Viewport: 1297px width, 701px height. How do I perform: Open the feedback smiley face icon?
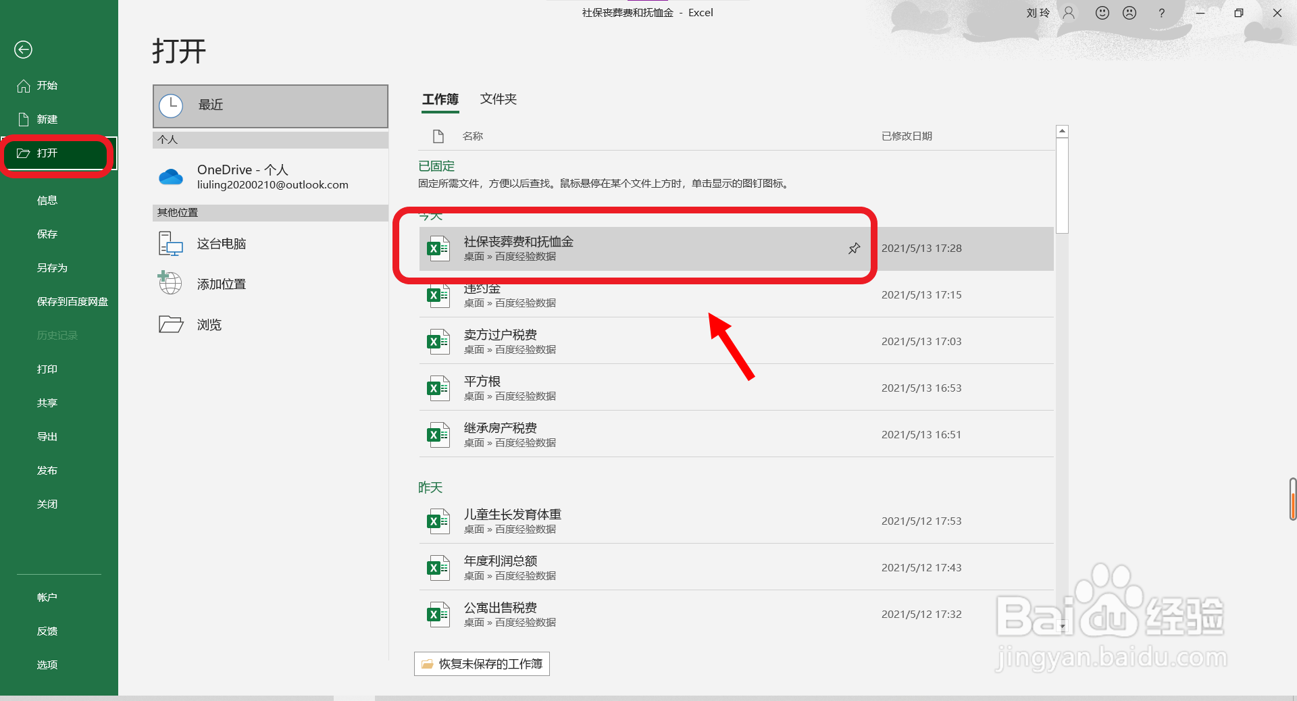pyautogui.click(x=1102, y=13)
